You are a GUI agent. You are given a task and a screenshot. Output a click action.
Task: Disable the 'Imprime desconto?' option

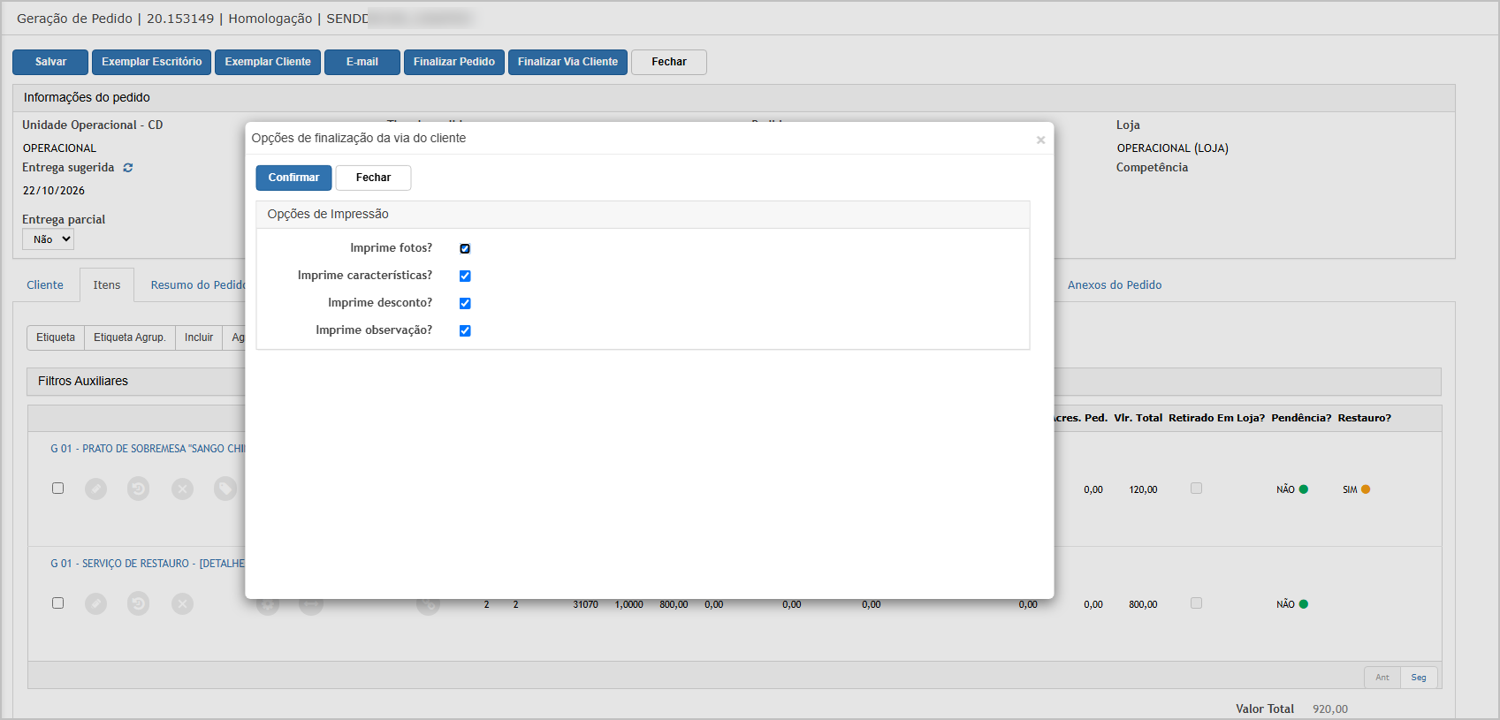coord(465,303)
